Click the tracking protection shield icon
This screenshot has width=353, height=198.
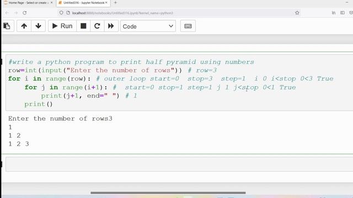point(61,13)
